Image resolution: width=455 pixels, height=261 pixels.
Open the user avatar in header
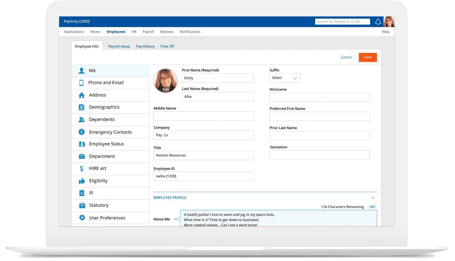tap(389, 22)
